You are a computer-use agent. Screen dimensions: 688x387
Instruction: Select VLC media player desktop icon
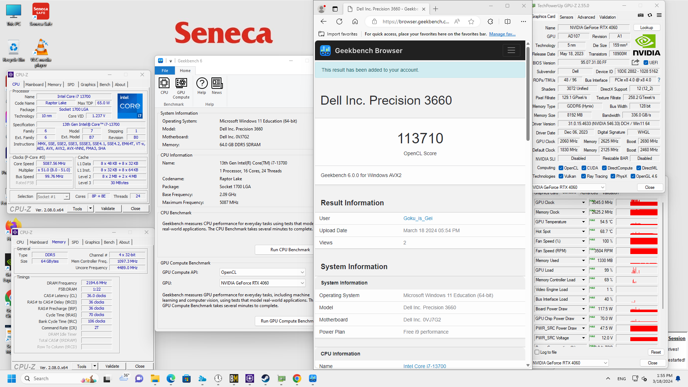41,53
